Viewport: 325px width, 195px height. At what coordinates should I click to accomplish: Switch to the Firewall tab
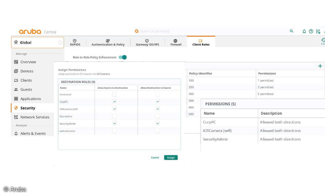[176, 43]
